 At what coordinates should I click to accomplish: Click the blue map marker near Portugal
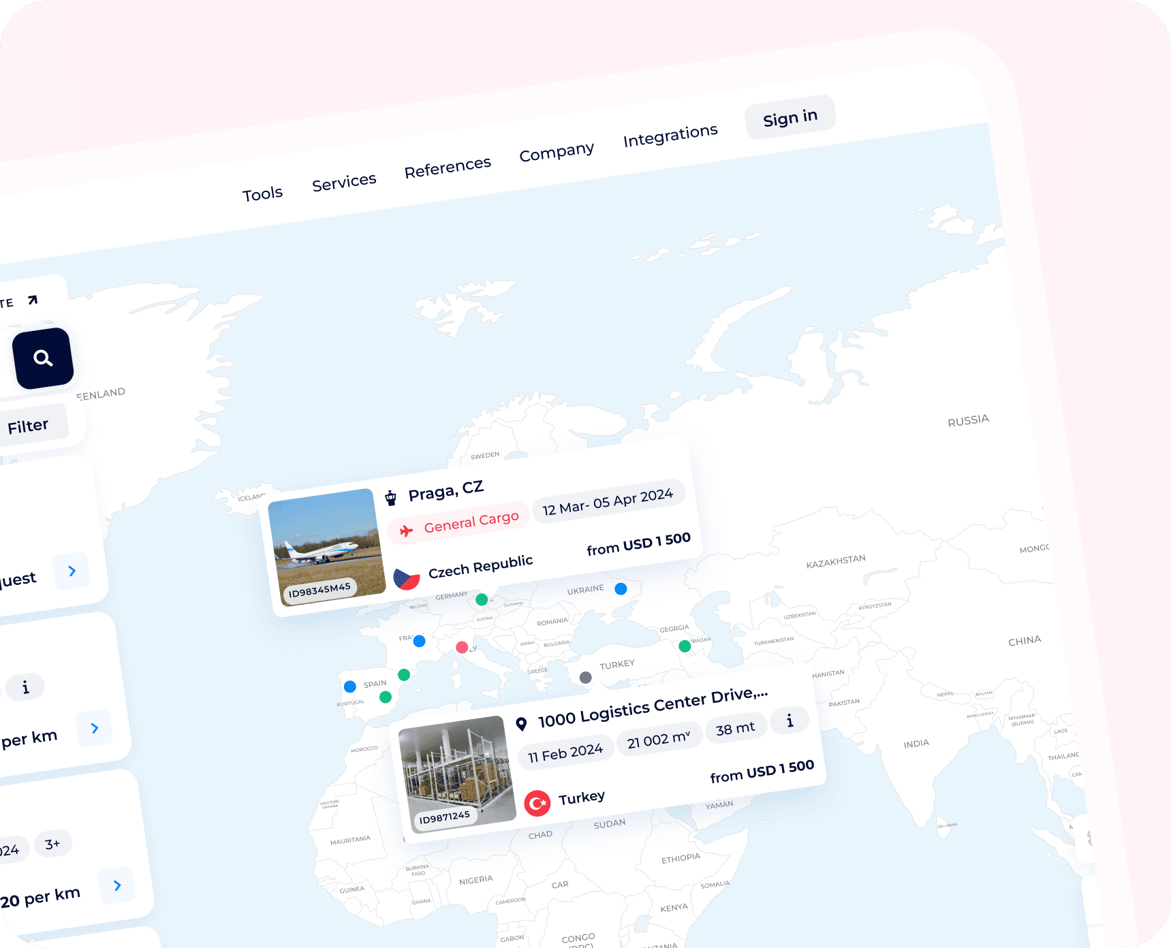pyautogui.click(x=350, y=686)
